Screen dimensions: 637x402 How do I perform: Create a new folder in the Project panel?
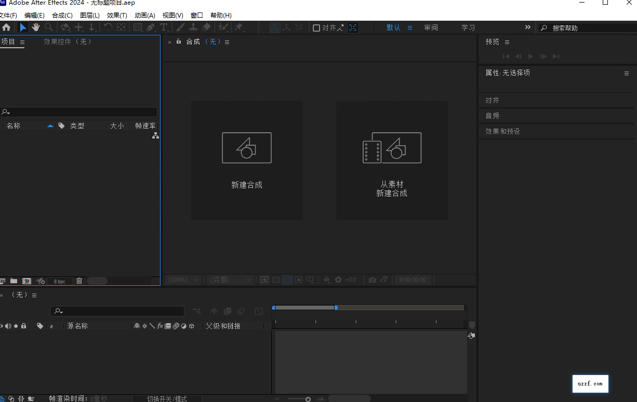[14, 281]
